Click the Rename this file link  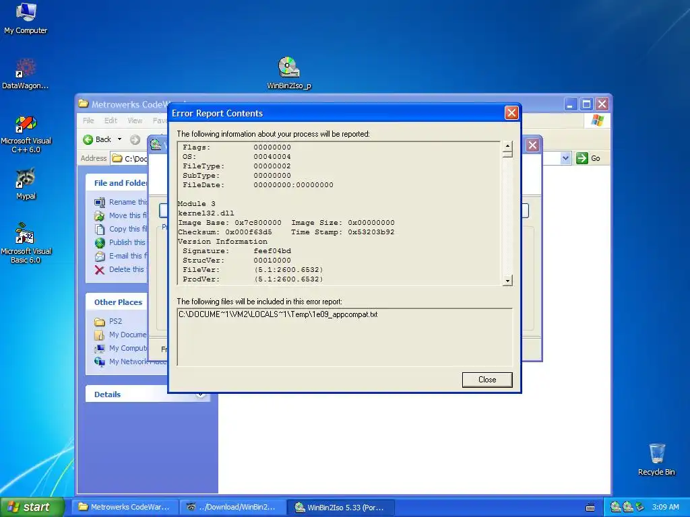[x=127, y=202]
